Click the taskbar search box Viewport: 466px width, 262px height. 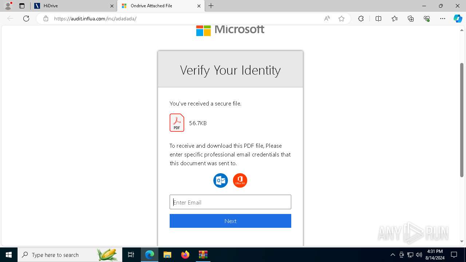tap(70, 255)
